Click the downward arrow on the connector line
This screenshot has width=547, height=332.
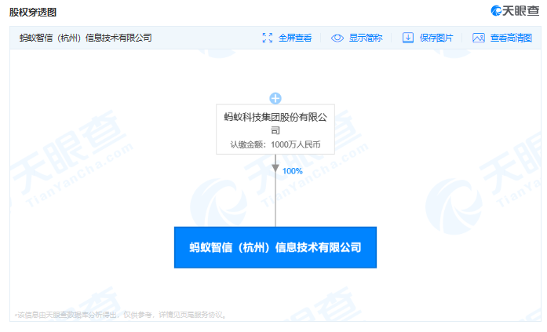(275, 168)
